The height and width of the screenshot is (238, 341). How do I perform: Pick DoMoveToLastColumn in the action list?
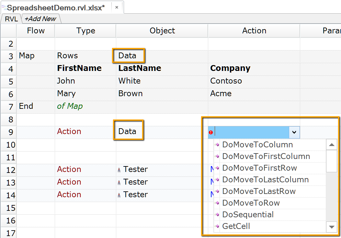[x=265, y=180]
